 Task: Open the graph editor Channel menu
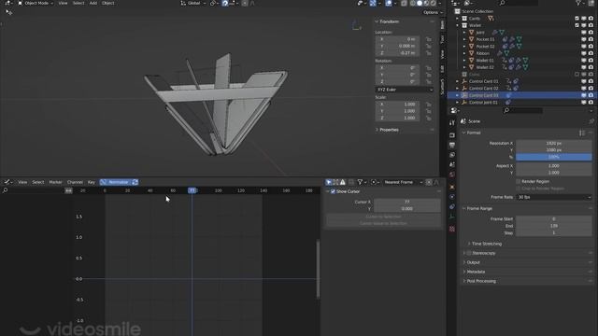pos(75,183)
